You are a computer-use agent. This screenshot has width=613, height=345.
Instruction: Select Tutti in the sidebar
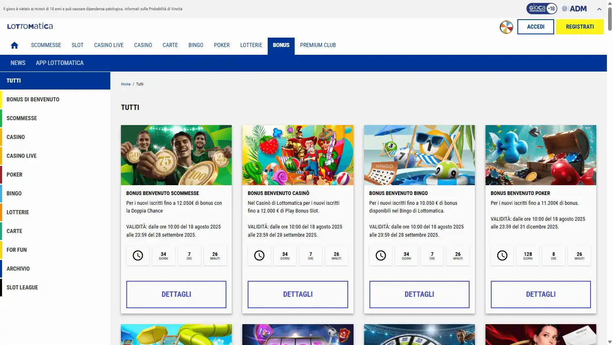click(55, 81)
